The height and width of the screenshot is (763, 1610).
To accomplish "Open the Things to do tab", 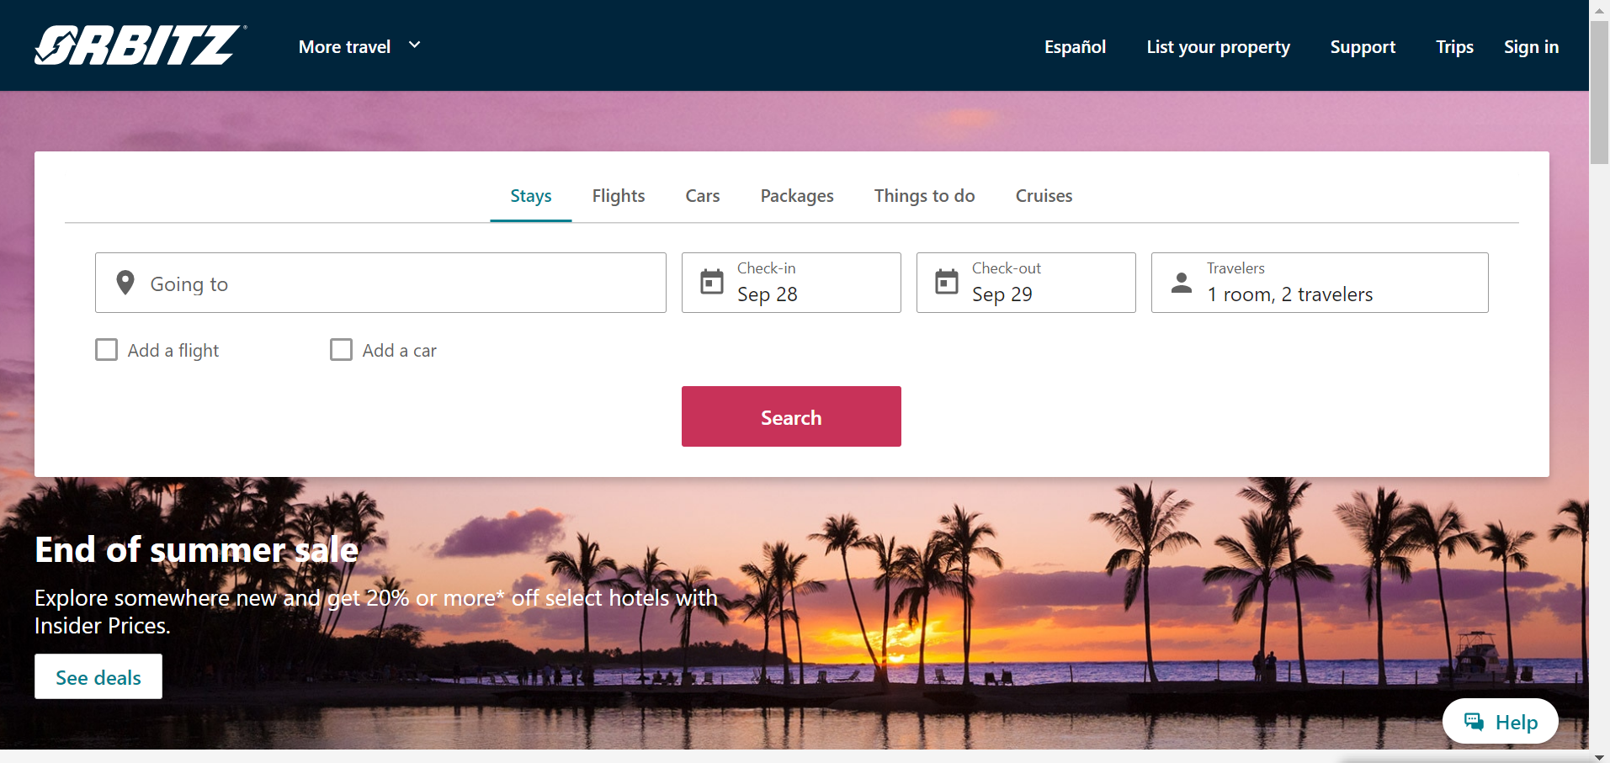I will point(924,196).
